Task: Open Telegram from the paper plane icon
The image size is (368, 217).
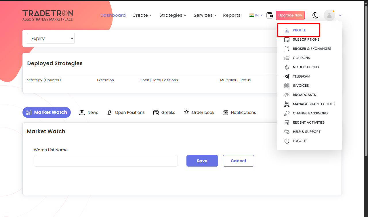Action: click(287, 76)
